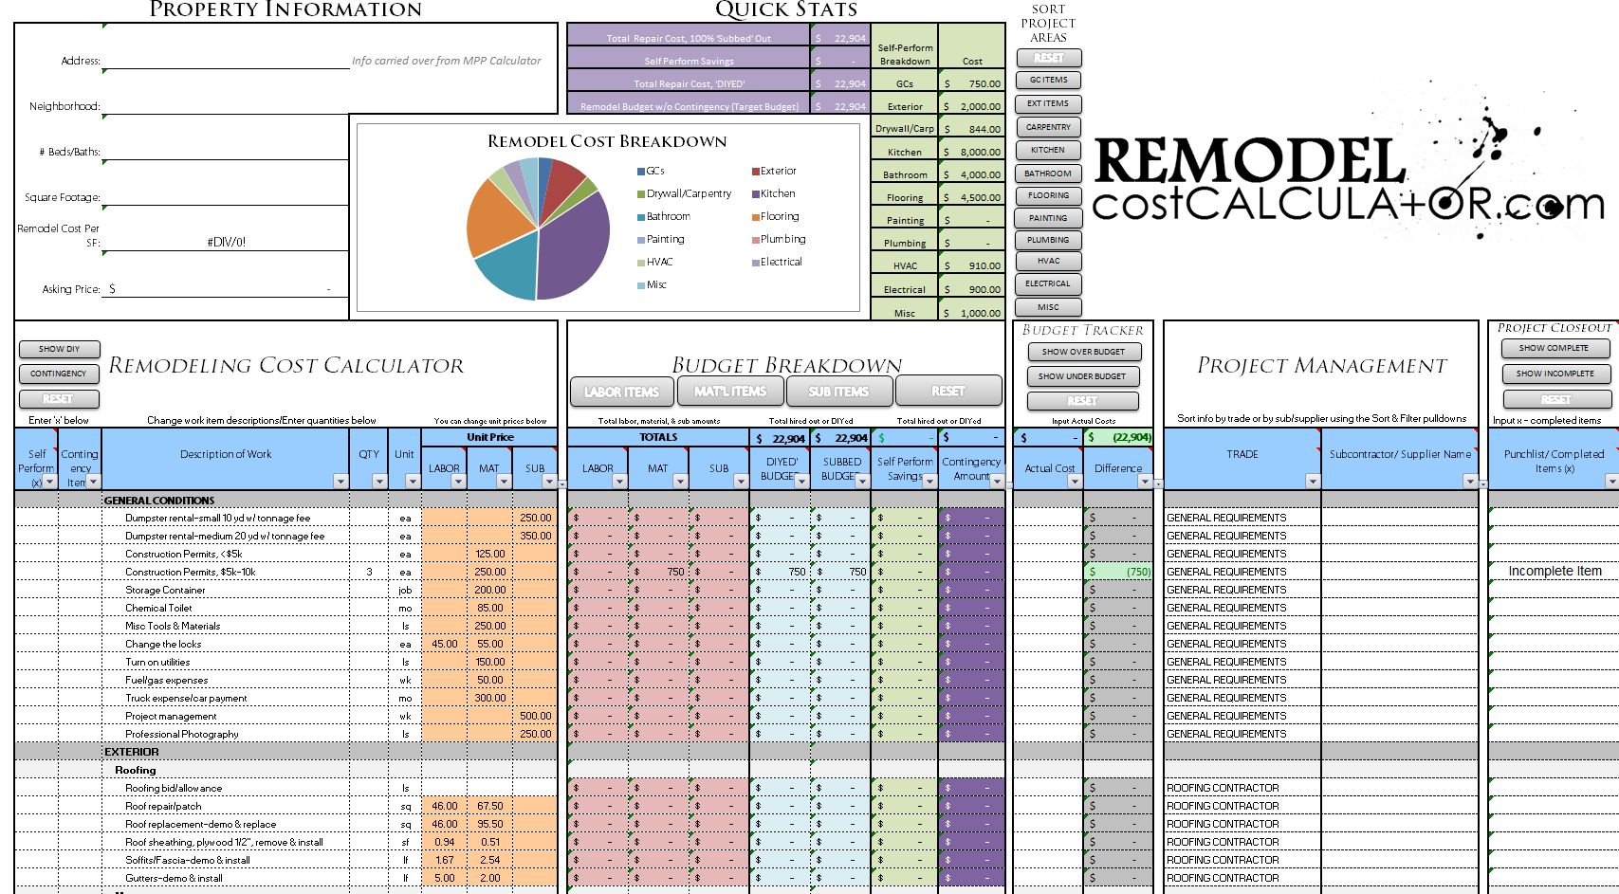The image size is (1619, 894).
Task: Click the GCs legend color swatch
Action: coord(641,172)
